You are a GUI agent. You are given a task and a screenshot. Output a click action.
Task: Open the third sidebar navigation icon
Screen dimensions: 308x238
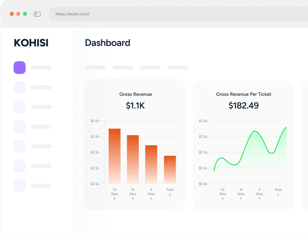(20, 107)
